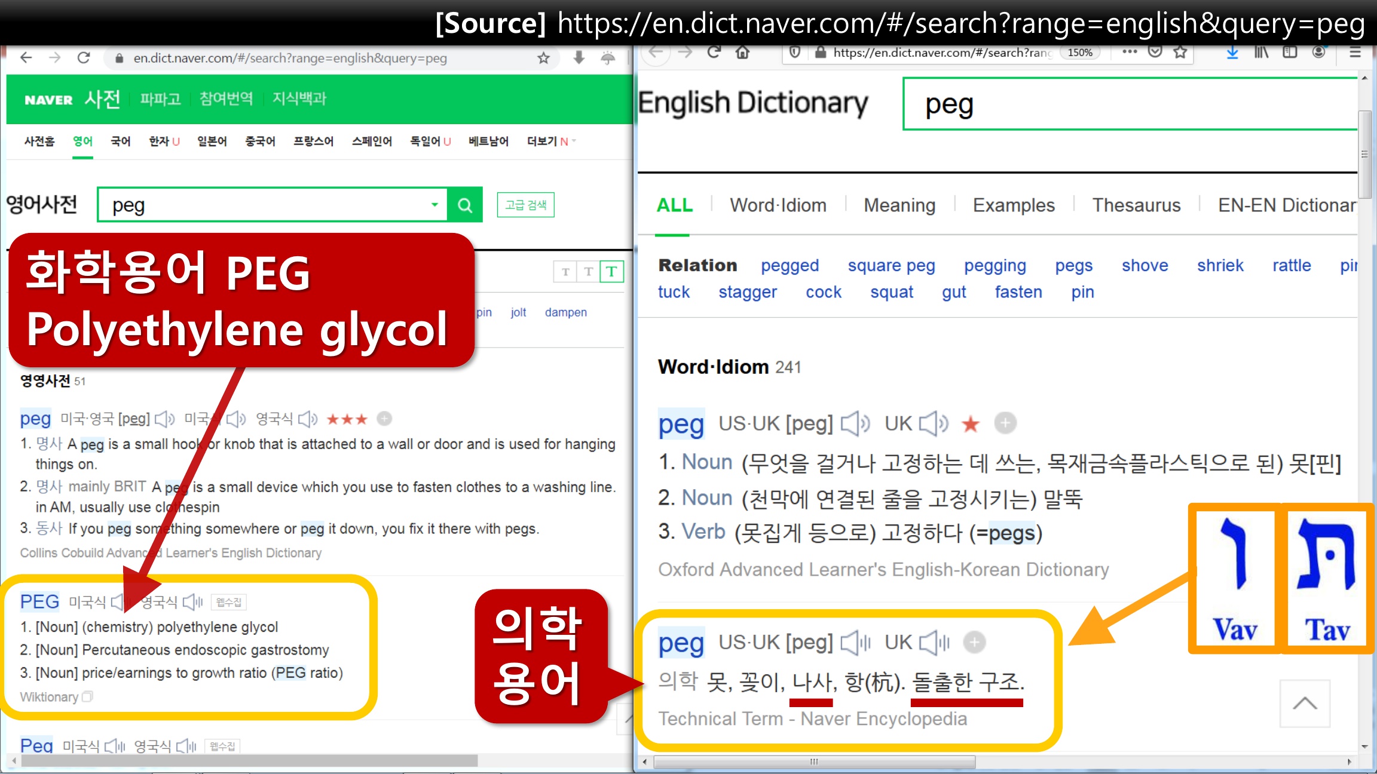Open the Firefox home page icon
The width and height of the screenshot is (1377, 774).
pos(743,53)
